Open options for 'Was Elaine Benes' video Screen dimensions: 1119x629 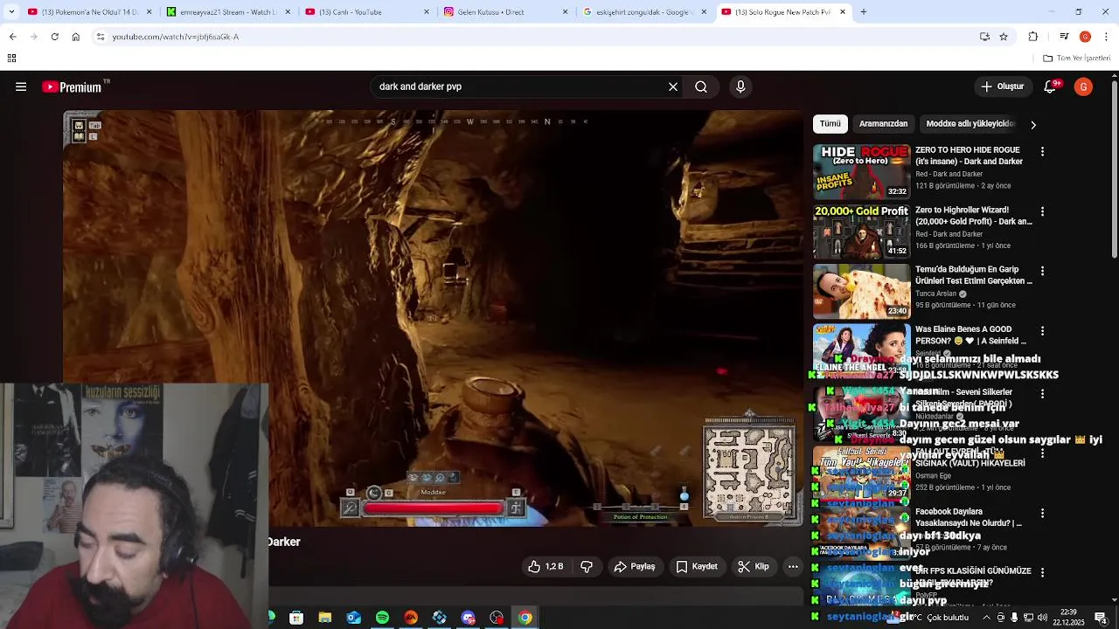click(x=1042, y=330)
